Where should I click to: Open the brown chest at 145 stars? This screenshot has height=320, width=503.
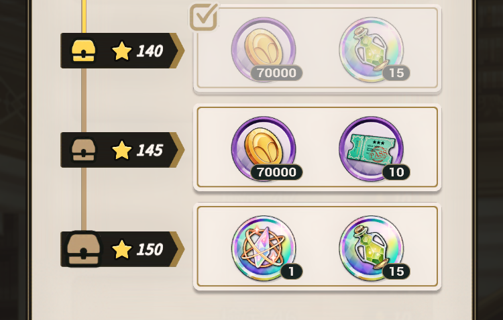point(83,150)
